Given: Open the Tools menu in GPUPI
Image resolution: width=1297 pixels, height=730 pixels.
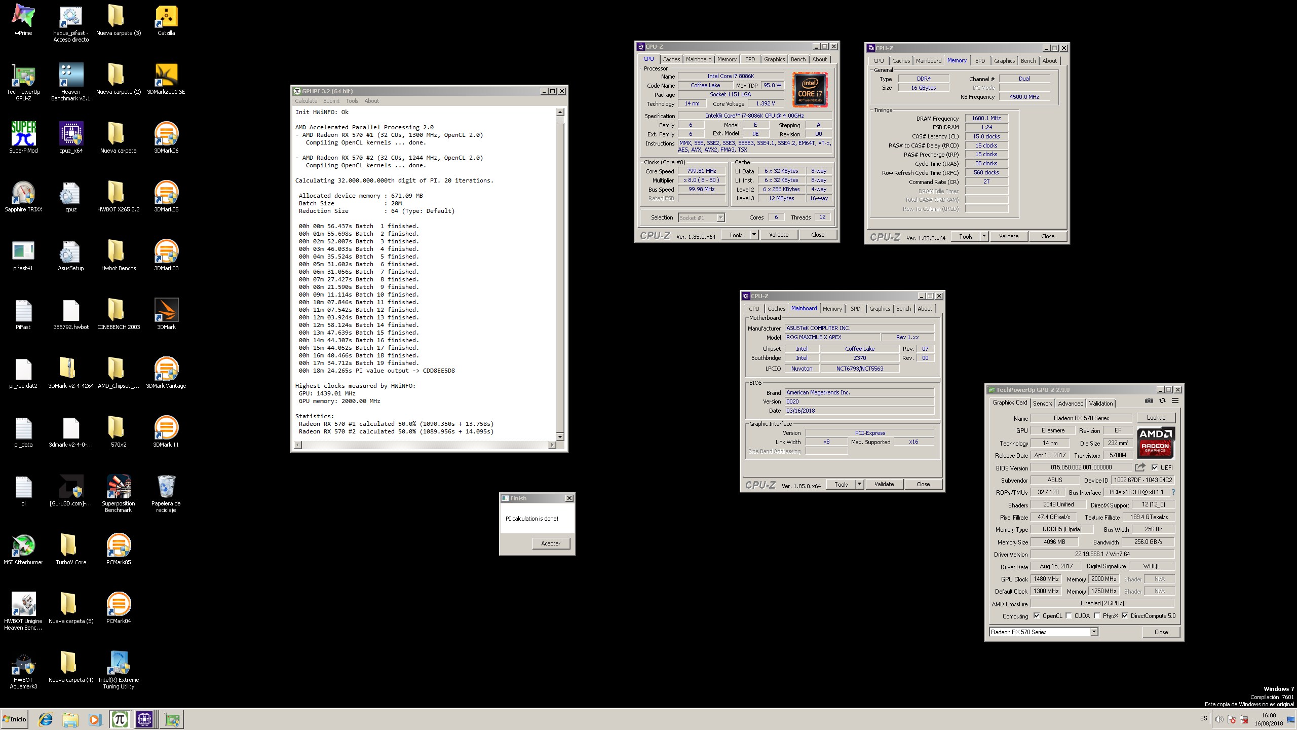Looking at the screenshot, I should pos(352,101).
